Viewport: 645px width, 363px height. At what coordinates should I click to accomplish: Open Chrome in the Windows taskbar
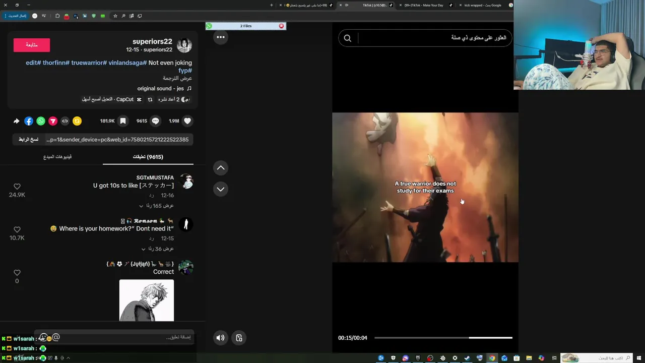492,358
